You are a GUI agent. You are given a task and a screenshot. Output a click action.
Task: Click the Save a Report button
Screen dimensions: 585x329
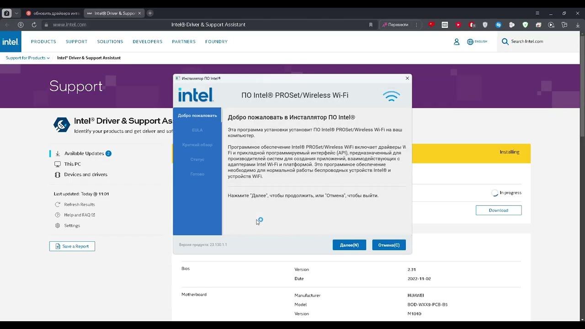click(72, 246)
